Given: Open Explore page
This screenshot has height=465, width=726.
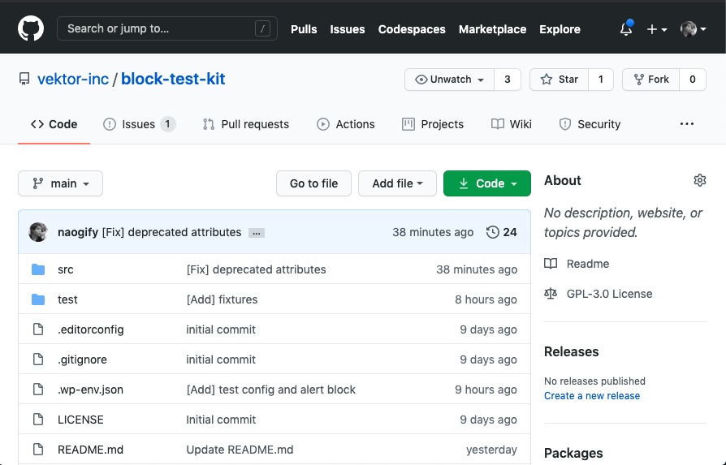Looking at the screenshot, I should (560, 29).
